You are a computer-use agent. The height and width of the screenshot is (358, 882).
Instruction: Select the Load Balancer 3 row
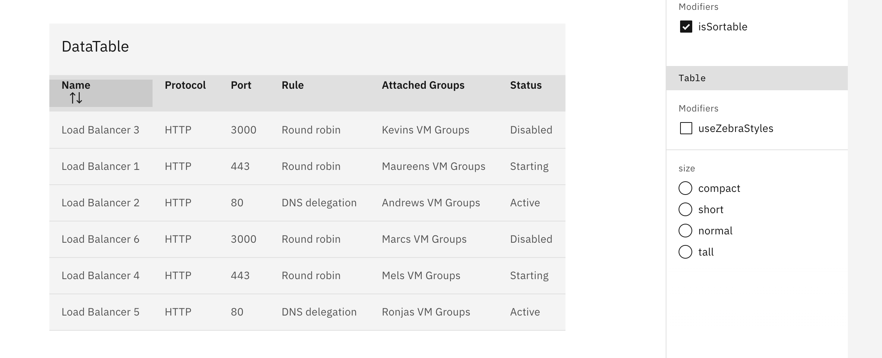click(x=101, y=130)
